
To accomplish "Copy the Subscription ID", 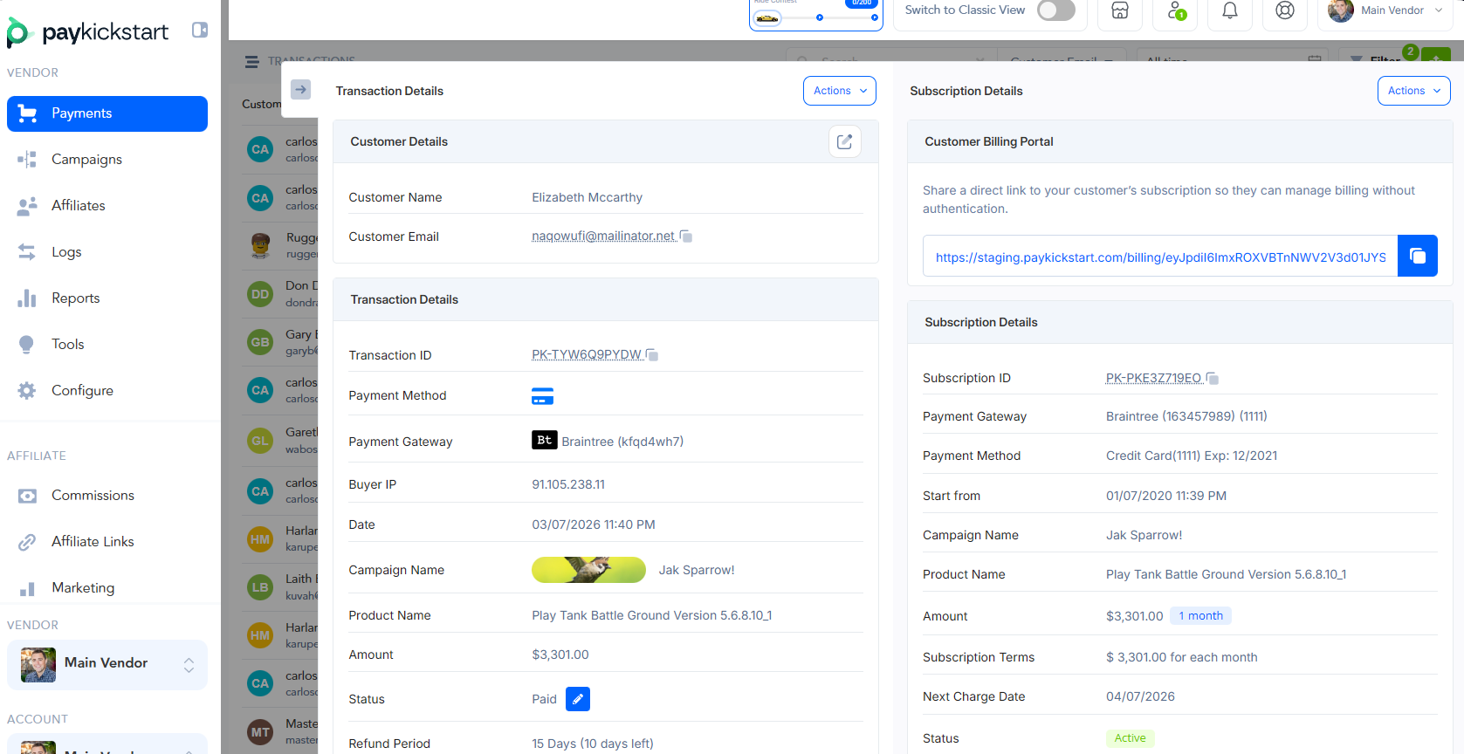I will (x=1213, y=379).
